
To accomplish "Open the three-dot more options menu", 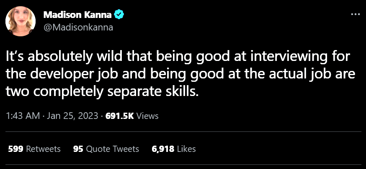I will click(x=355, y=14).
